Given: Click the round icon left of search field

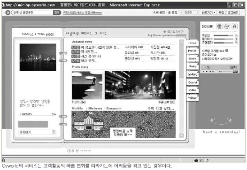Looking at the screenshot, I should pyautogui.click(x=8, y=13).
